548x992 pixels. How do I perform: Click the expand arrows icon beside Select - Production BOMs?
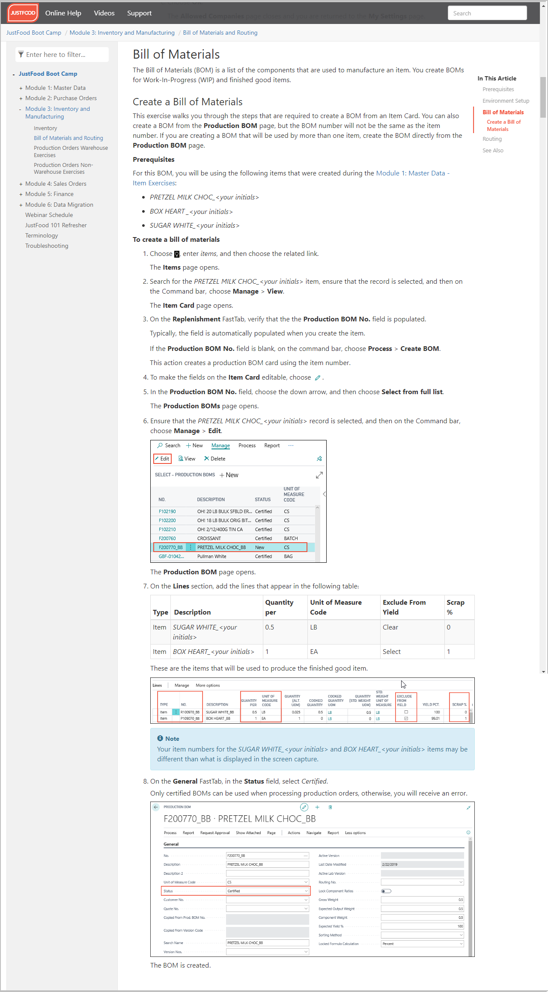(319, 475)
